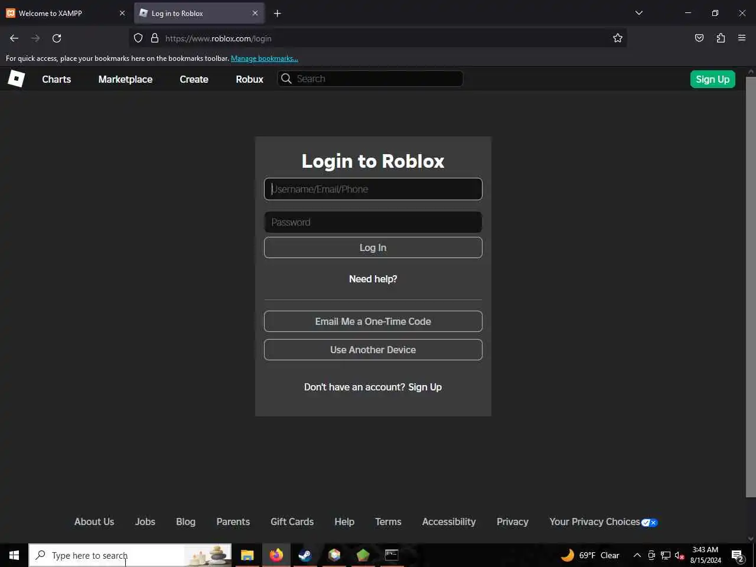Screen dimensions: 756x567
Task: Switch to the Welcome to XAMPP tab
Action: point(65,13)
